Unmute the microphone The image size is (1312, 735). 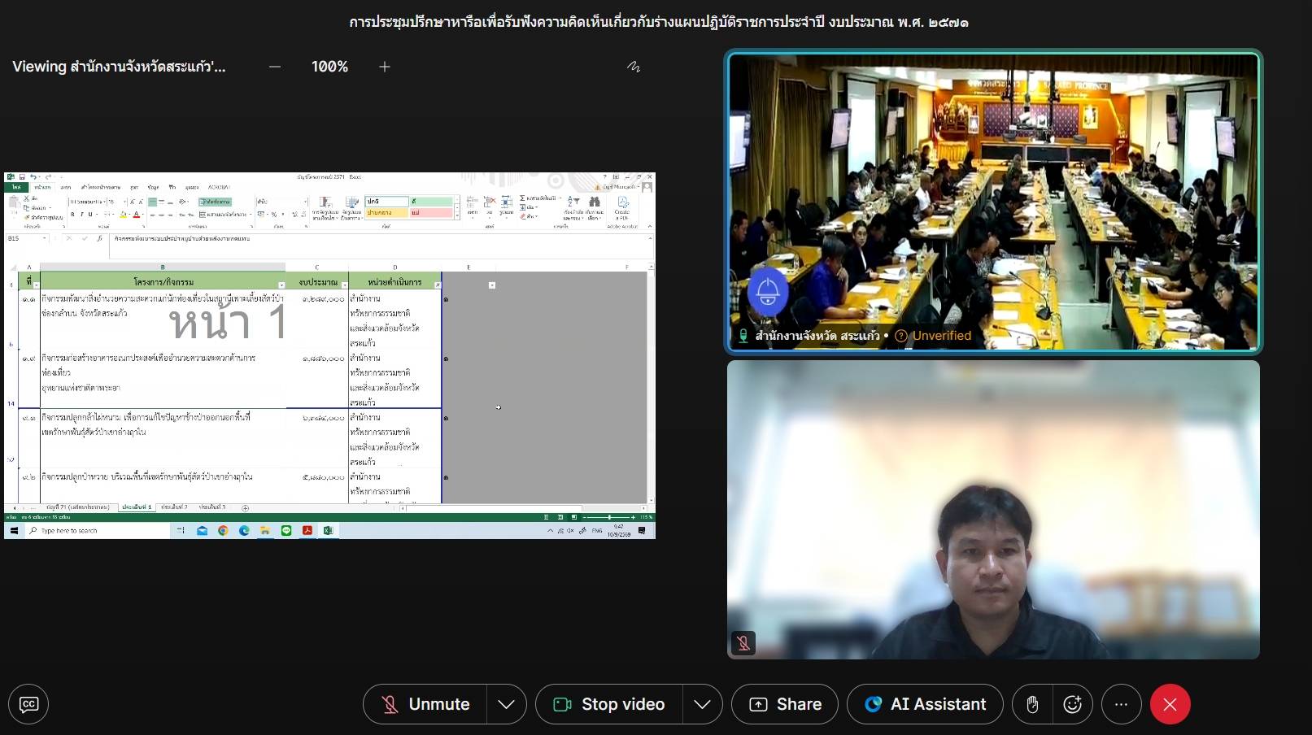pyautogui.click(x=425, y=704)
